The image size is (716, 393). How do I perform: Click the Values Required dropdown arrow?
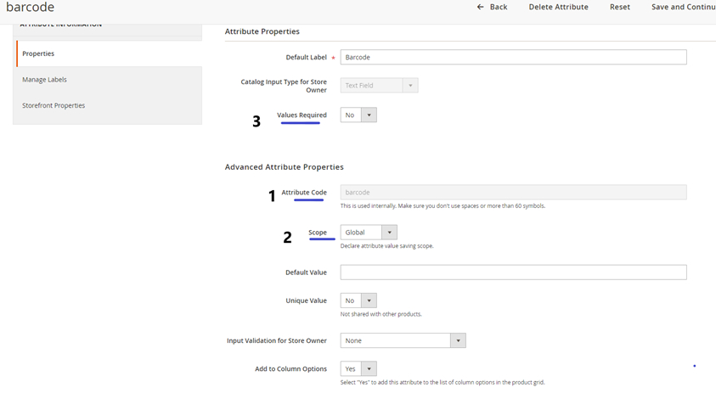pos(369,115)
